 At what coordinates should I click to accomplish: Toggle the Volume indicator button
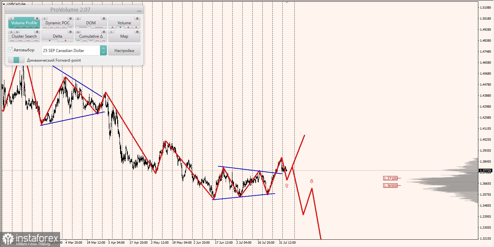pyautogui.click(x=124, y=23)
